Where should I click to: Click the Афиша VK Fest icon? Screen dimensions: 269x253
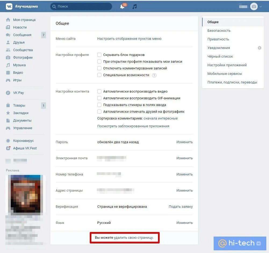tap(8, 148)
